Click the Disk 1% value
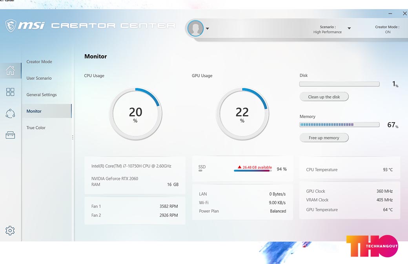408x264 pixels. click(395, 84)
